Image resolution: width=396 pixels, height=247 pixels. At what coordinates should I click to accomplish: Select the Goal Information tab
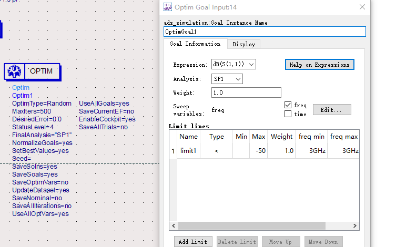click(x=195, y=44)
